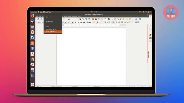
Task: Apply superscript formatting
Action: coord(87,22)
